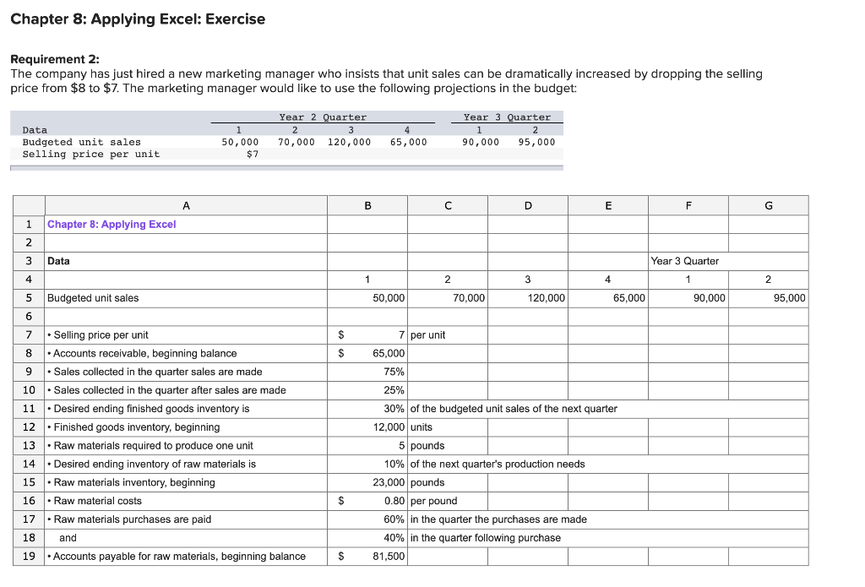This screenshot has width=865, height=587.
Task: Click 'Selling price per unit' label in row 7
Action: click(98, 334)
